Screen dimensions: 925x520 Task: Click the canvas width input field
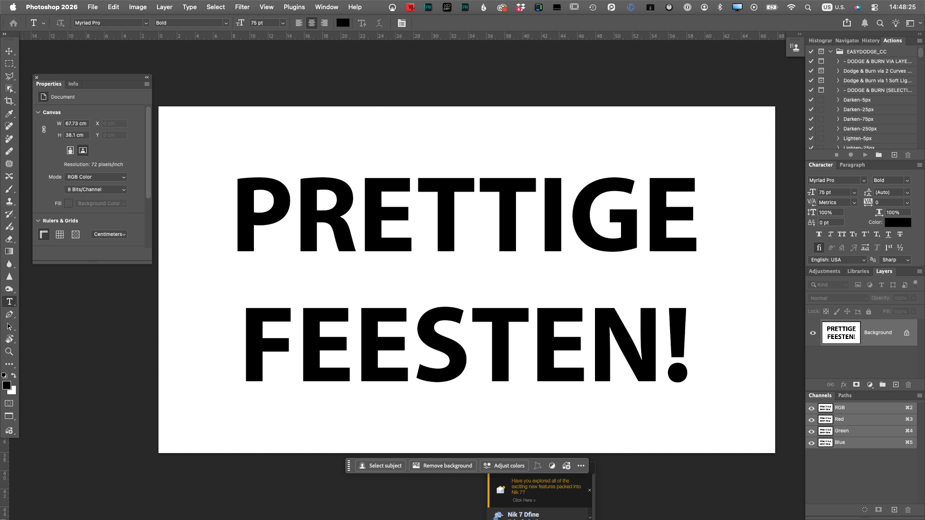[x=76, y=124]
